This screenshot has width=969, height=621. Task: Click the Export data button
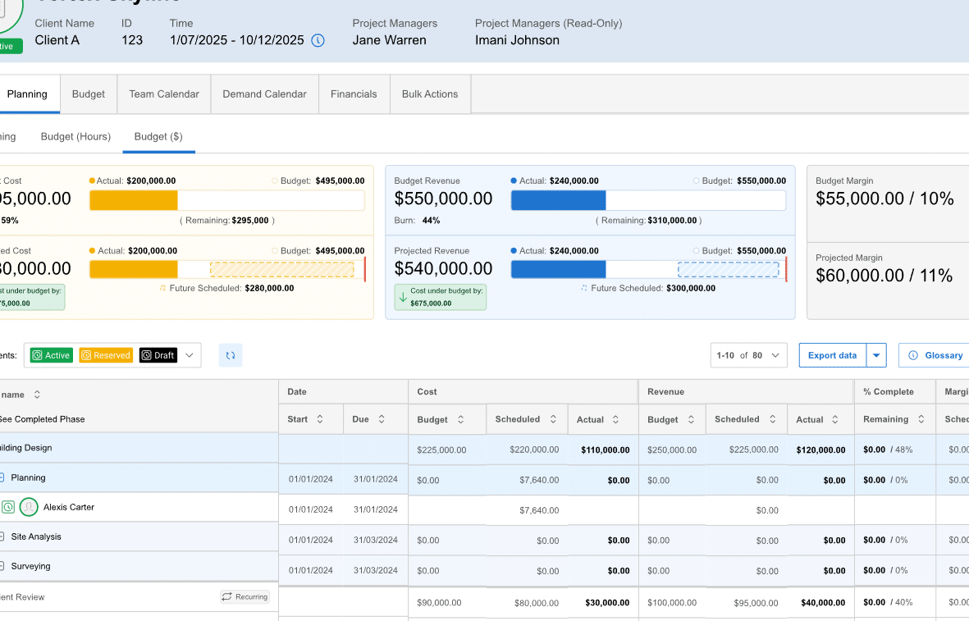pos(832,355)
